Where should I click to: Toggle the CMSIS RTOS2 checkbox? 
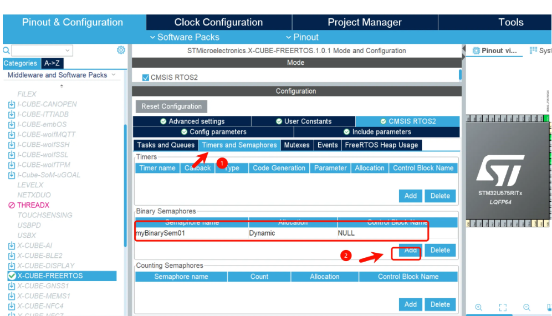tap(145, 78)
